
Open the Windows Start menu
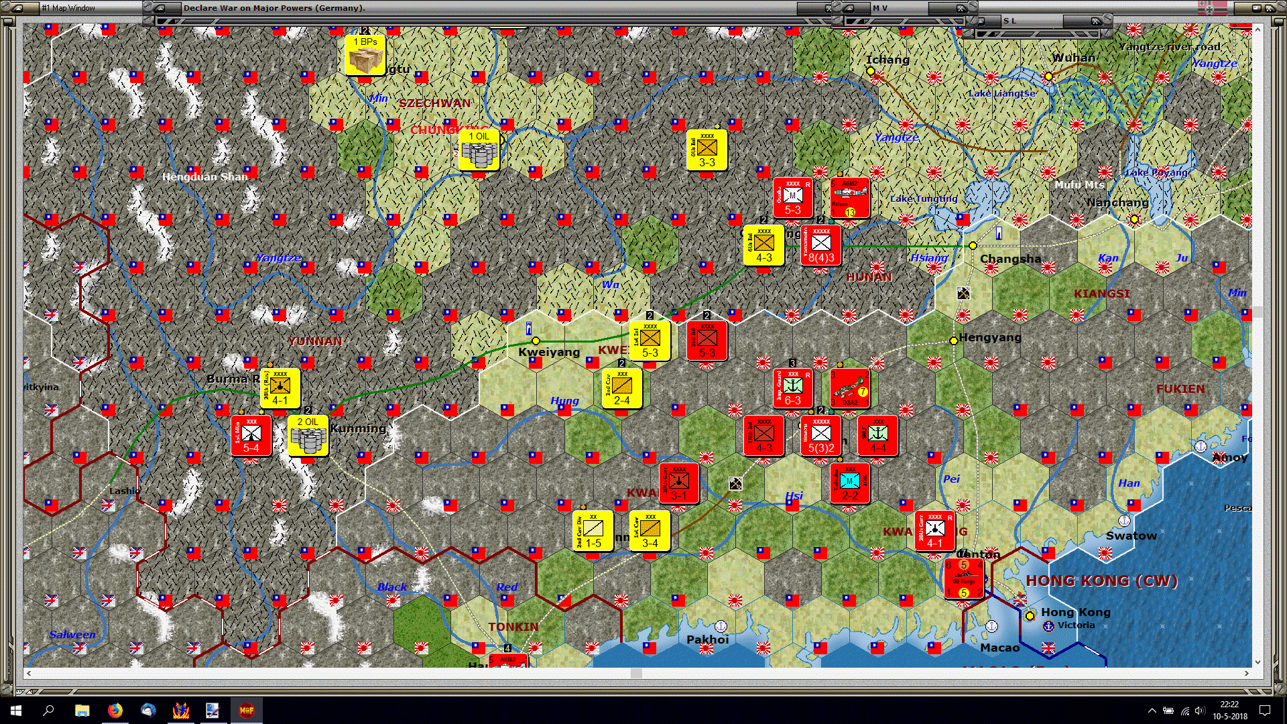16,710
